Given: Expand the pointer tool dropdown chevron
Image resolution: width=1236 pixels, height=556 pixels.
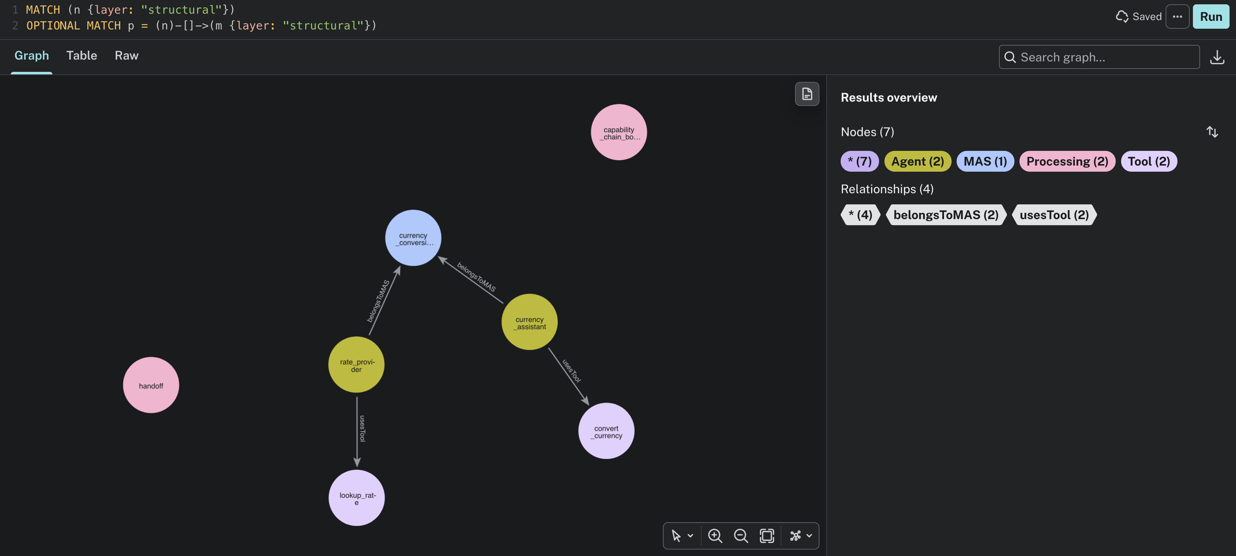Looking at the screenshot, I should [690, 536].
